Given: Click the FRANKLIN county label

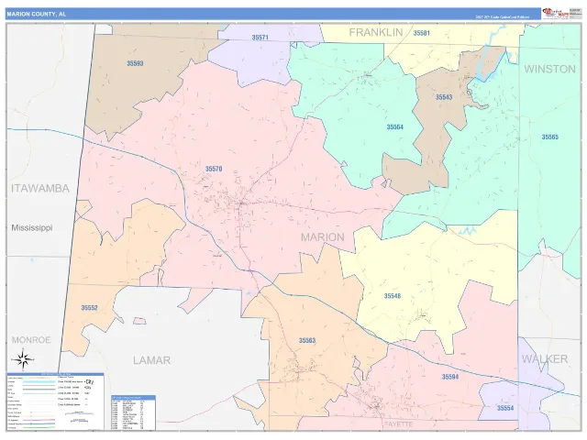Looking at the screenshot, I should coord(376,33).
